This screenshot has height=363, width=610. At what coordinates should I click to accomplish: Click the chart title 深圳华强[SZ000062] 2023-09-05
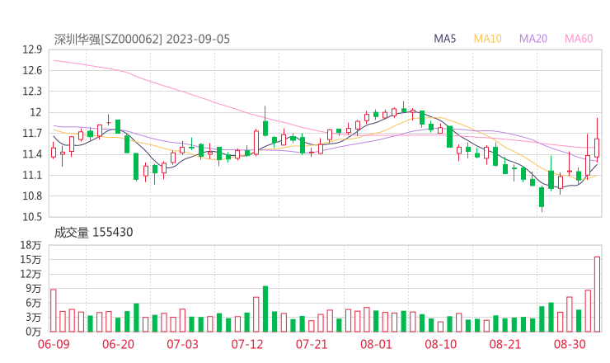tap(142, 39)
